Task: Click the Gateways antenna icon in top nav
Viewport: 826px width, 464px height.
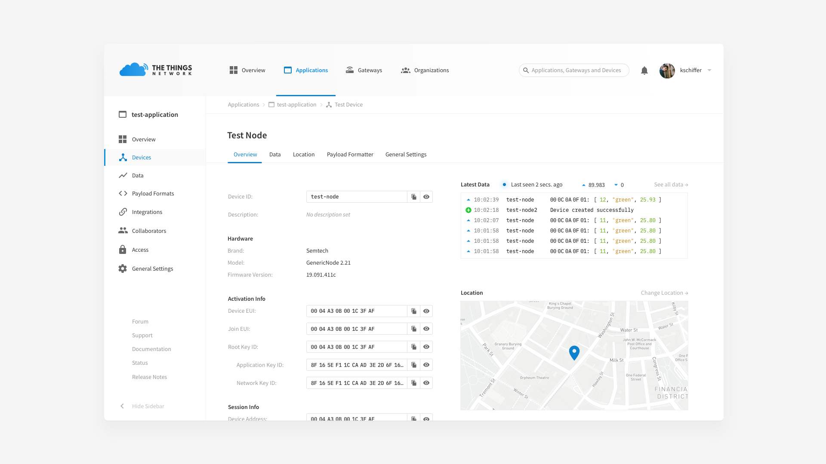Action: (x=350, y=70)
